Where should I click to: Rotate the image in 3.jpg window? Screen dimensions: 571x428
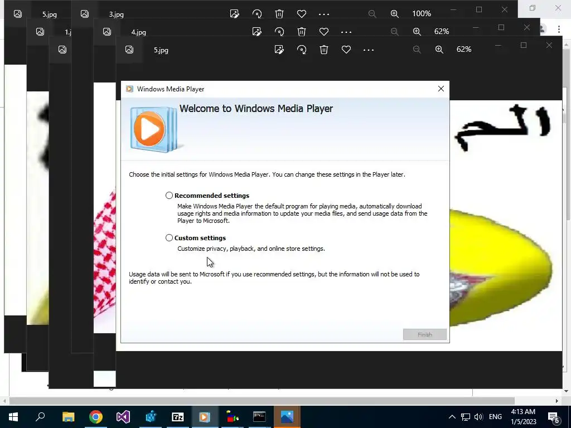[x=257, y=14]
